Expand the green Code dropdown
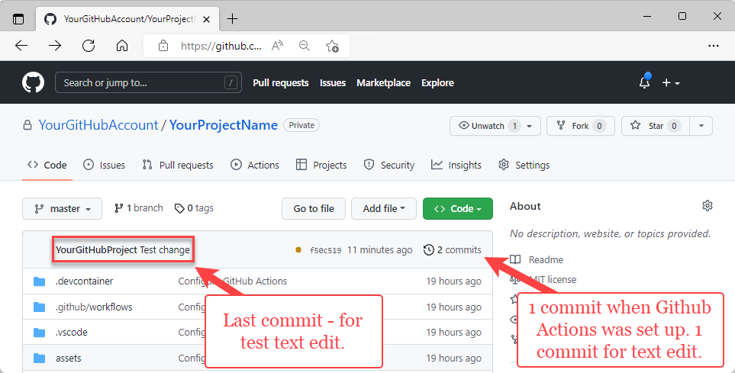Image resolution: width=735 pixels, height=373 pixels. 457,208
